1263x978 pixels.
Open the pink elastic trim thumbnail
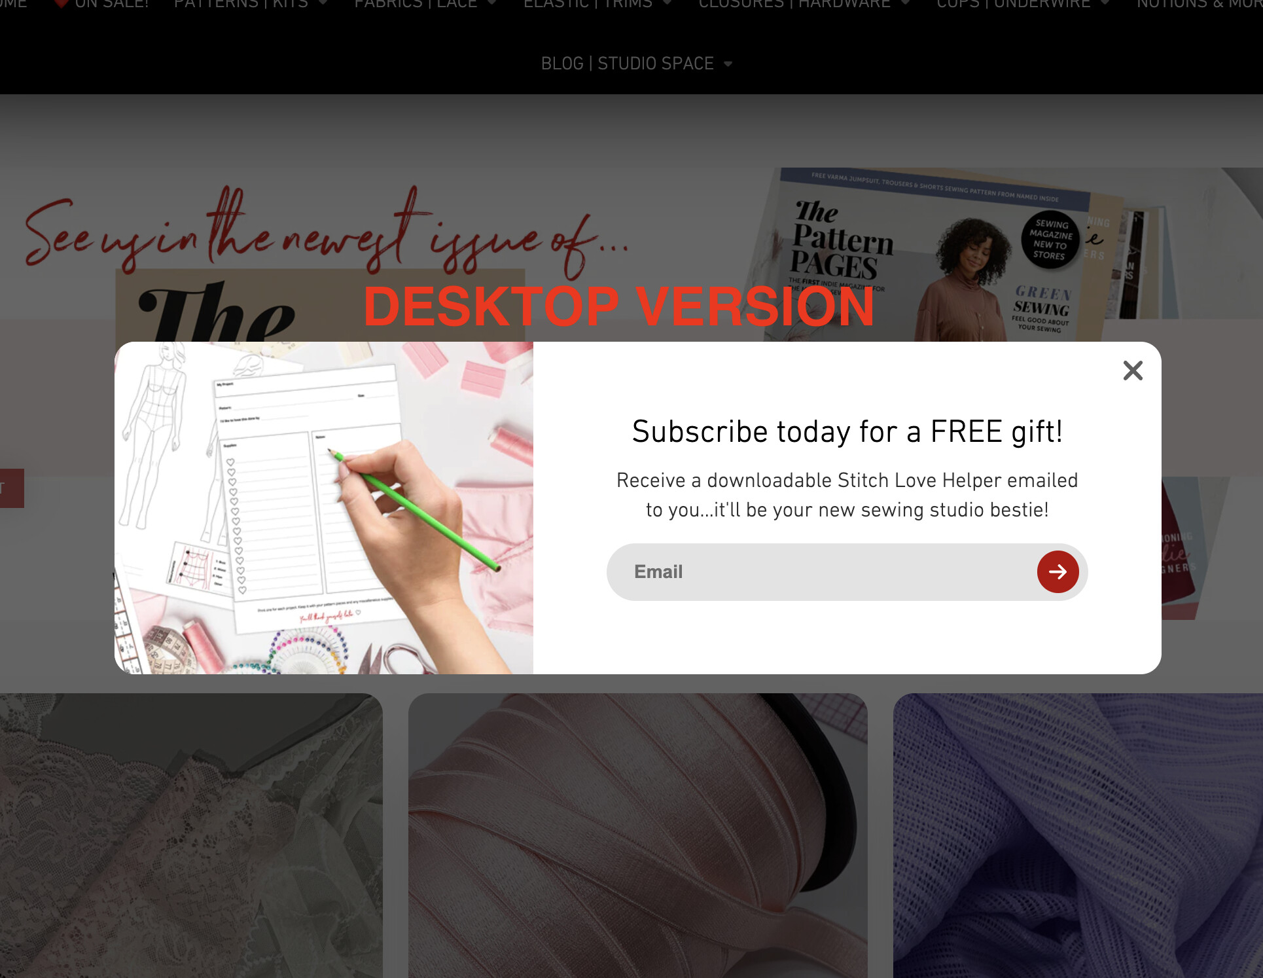638,835
